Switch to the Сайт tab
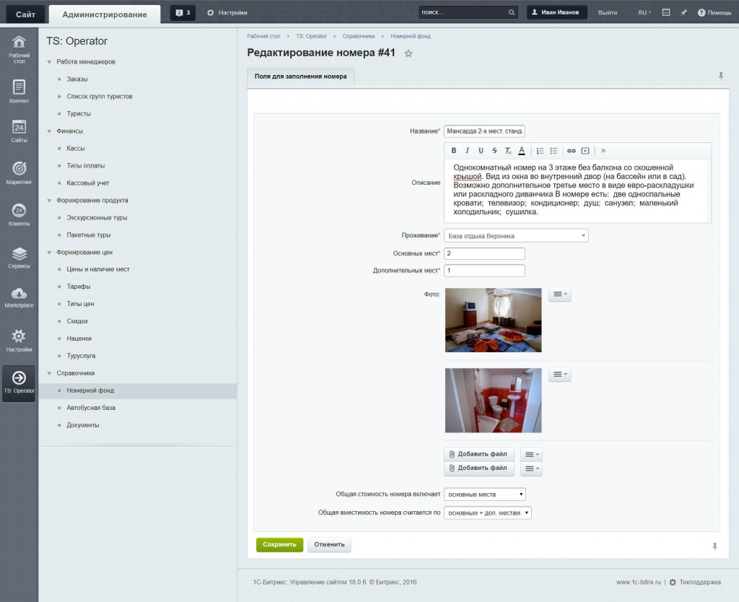The height and width of the screenshot is (602, 739). [25, 14]
